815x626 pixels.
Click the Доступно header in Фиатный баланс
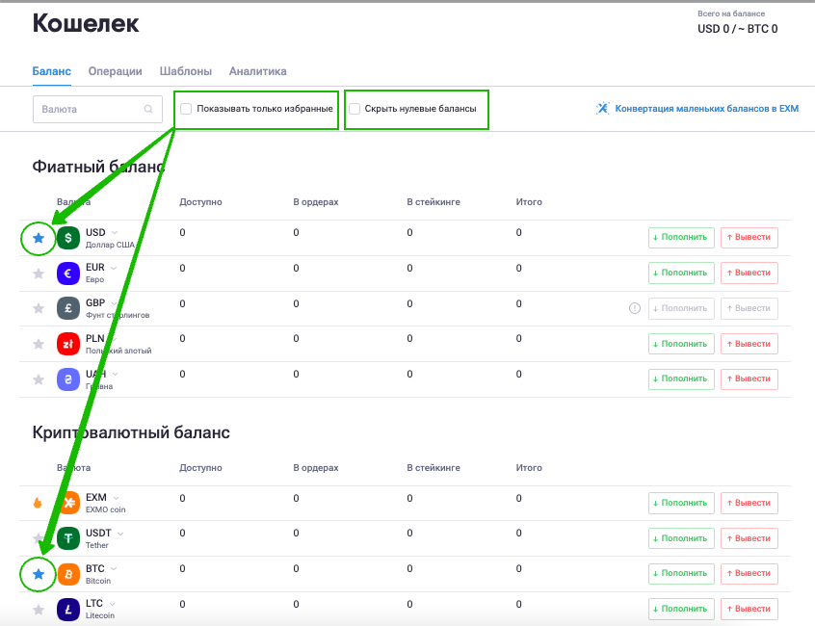pyautogui.click(x=200, y=202)
